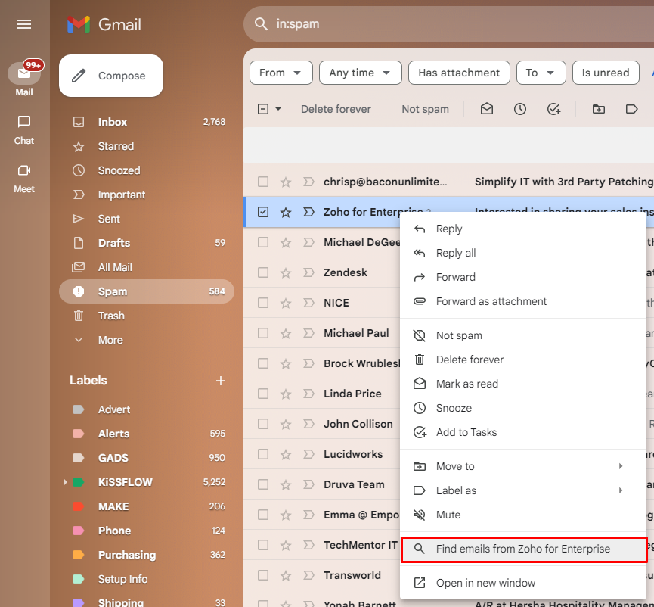The height and width of the screenshot is (607, 654).
Task: Open the To filter dropdown
Action: (x=541, y=73)
